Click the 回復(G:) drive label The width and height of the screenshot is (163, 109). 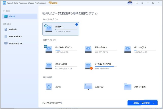click(59, 27)
